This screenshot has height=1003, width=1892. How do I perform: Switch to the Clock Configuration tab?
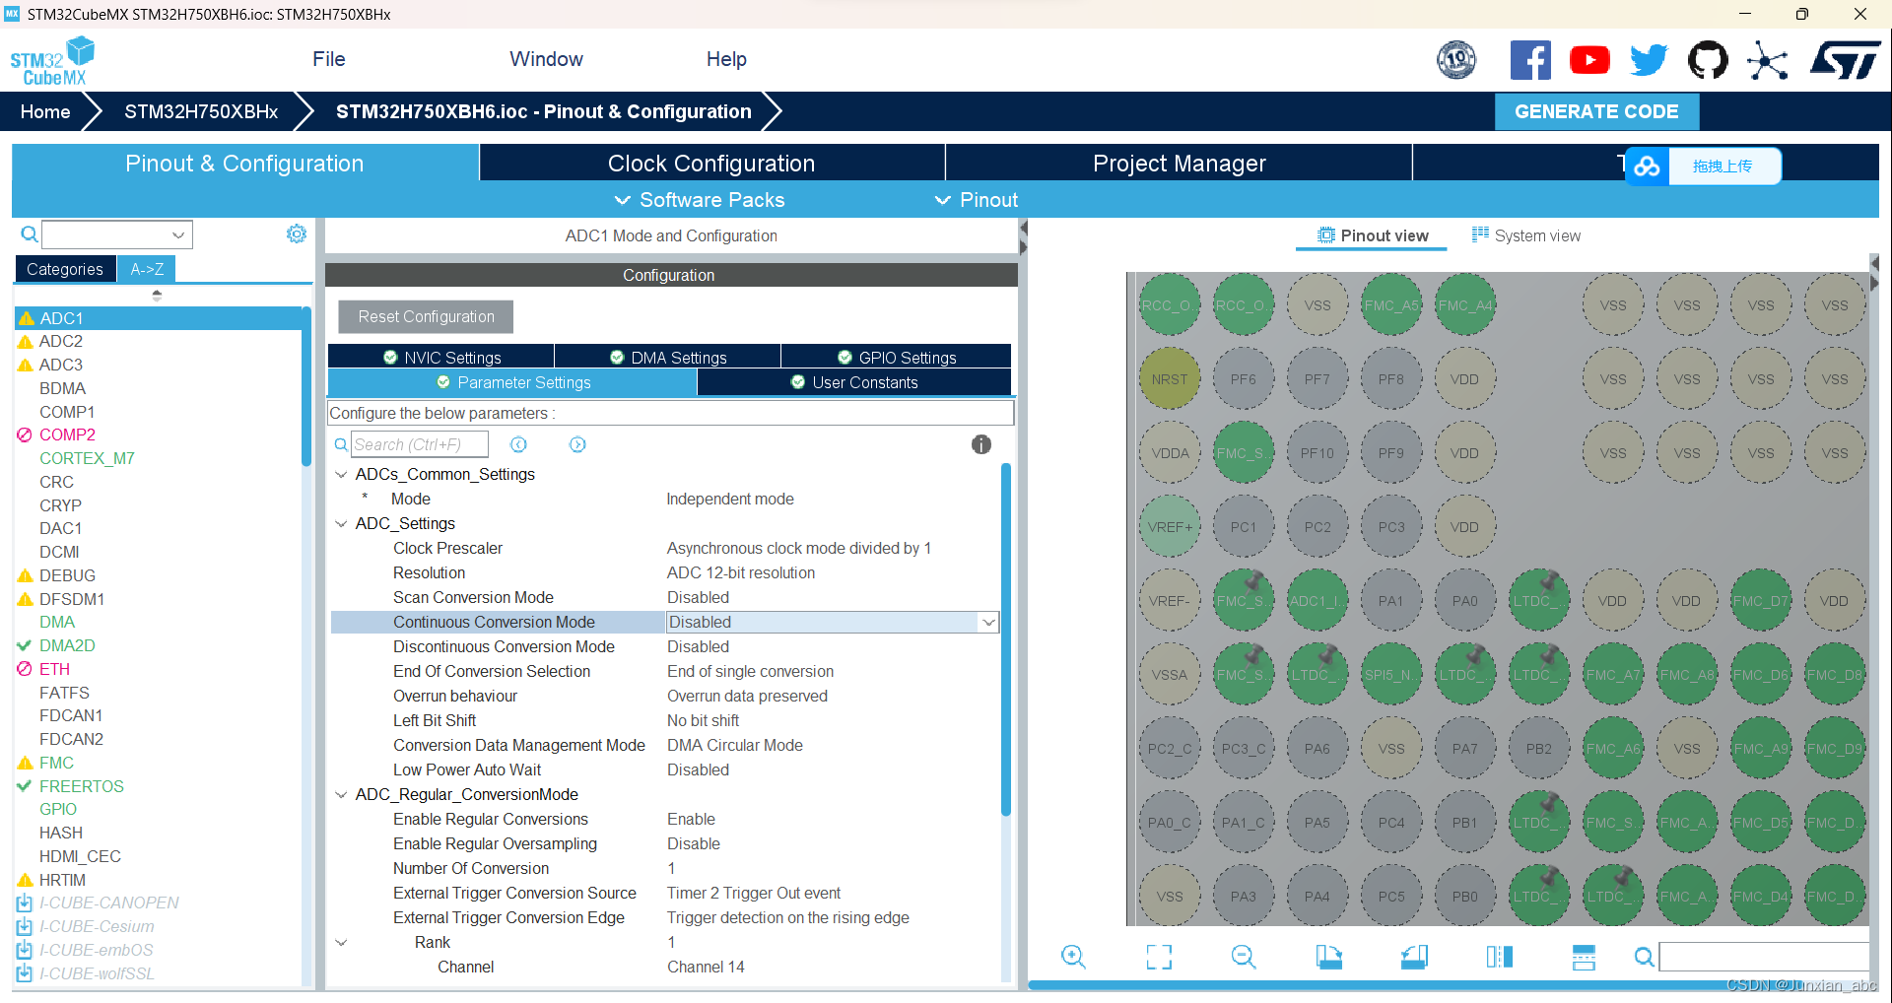click(x=711, y=164)
